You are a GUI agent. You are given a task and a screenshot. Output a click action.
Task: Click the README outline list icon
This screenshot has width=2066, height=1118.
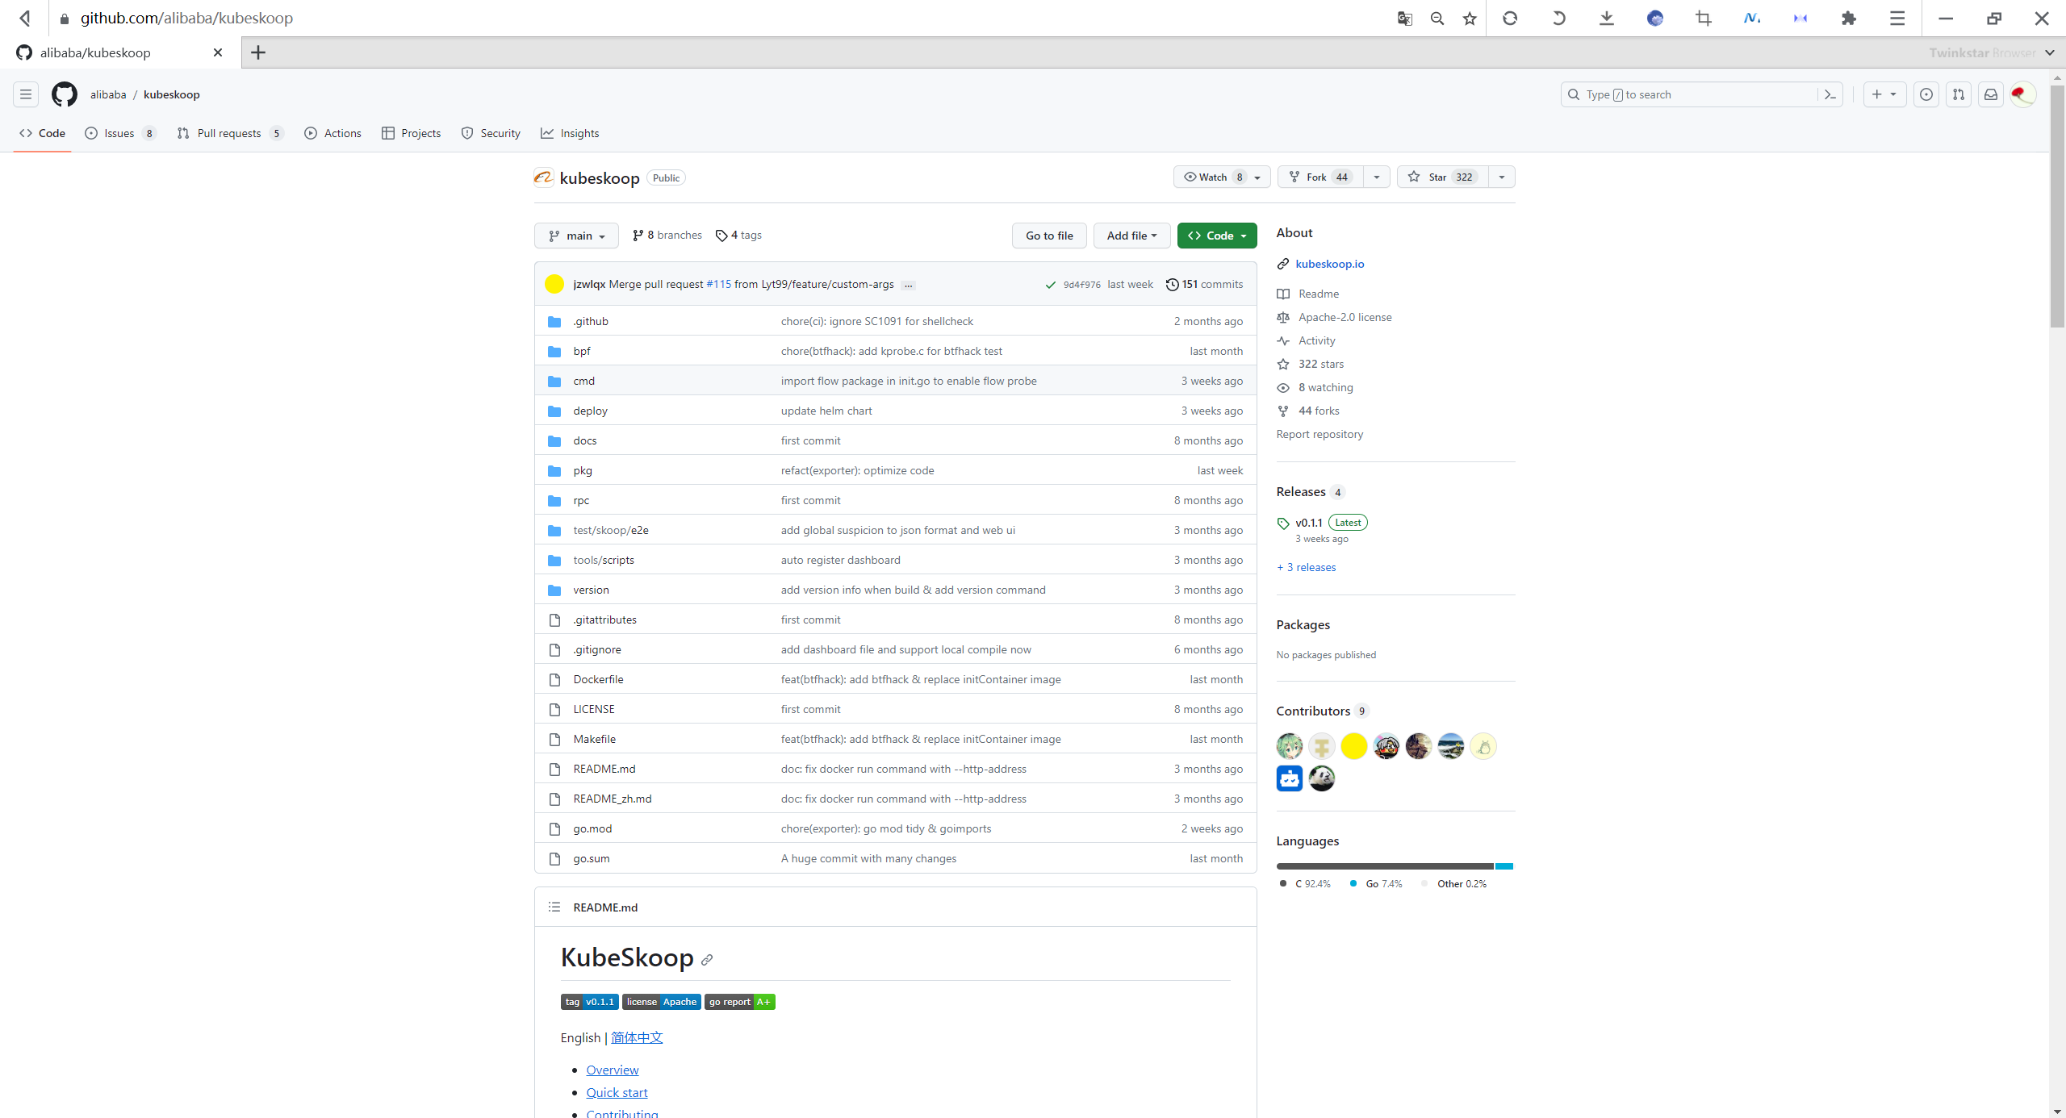pyautogui.click(x=554, y=907)
